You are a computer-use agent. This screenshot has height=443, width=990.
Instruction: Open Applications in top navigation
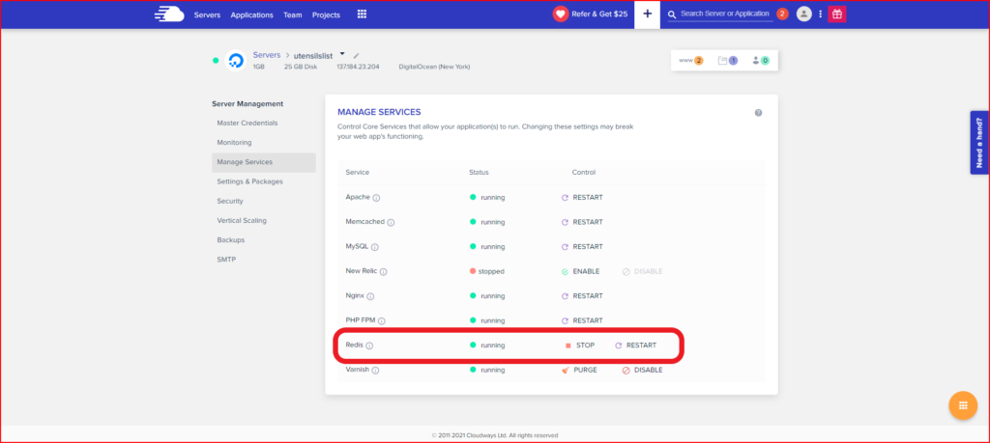[x=252, y=14]
